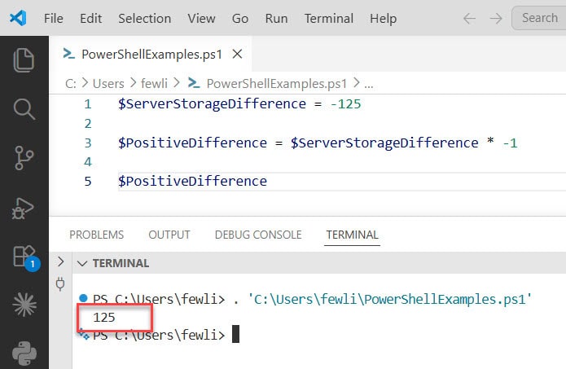
Task: Click the plug icon in the terminal sidebar
Action: [60, 284]
